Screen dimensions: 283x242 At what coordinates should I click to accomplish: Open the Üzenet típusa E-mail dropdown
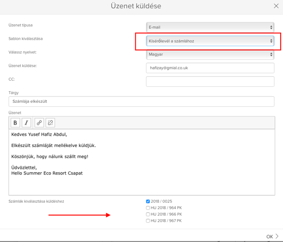[210, 27]
